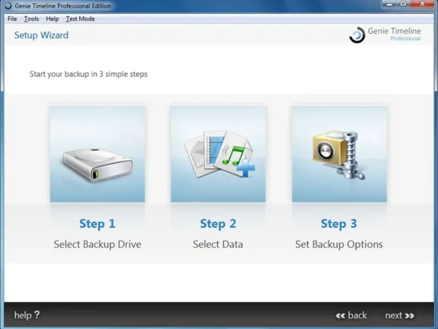Proceed with the next button
The image size is (438, 329).
click(400, 315)
